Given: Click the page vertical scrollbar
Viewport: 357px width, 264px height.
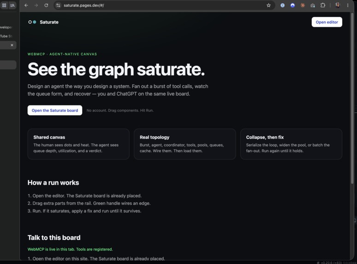Looking at the screenshot, I should (352, 98).
